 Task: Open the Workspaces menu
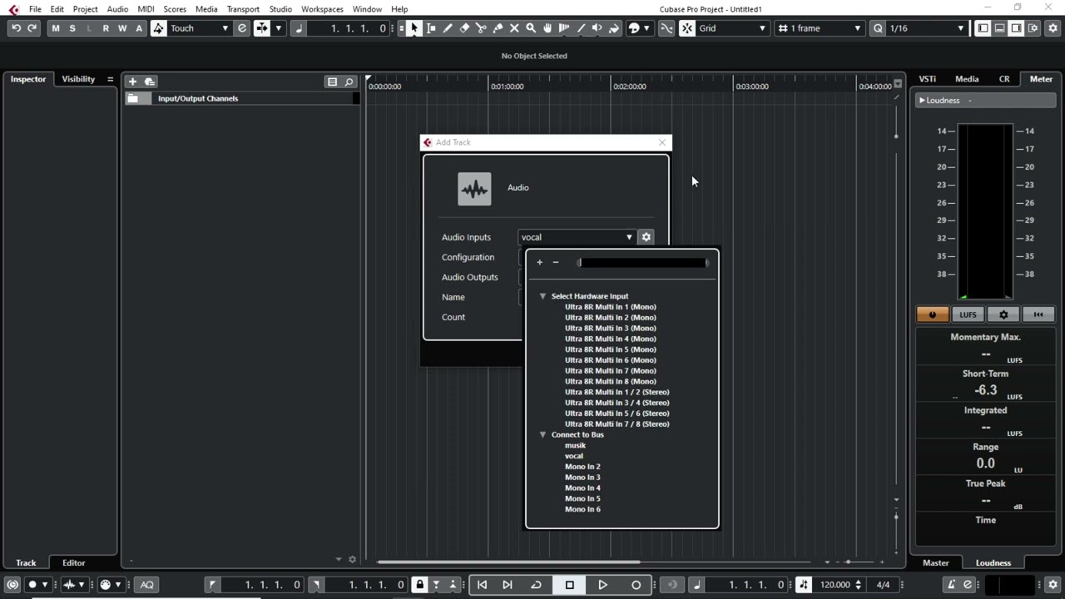[x=322, y=9]
